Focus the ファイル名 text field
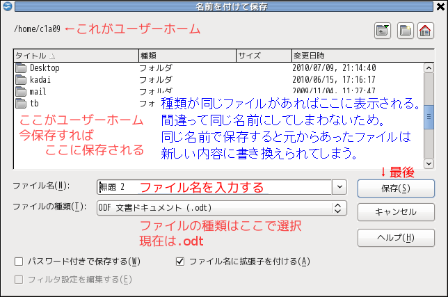This screenshot has height=297, width=448. tap(214, 187)
